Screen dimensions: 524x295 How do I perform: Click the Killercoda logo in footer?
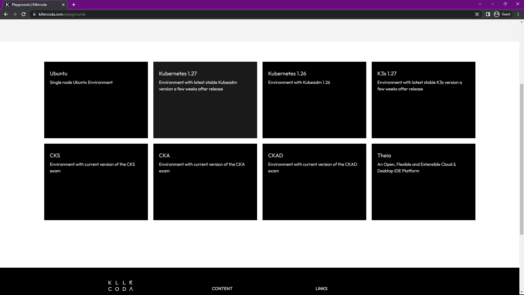coord(120,286)
